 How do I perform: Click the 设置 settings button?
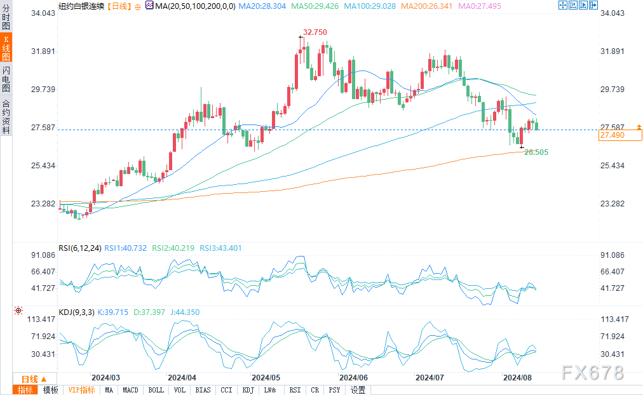coord(358,390)
